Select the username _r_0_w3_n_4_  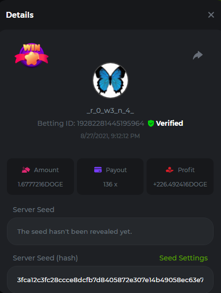(110, 110)
